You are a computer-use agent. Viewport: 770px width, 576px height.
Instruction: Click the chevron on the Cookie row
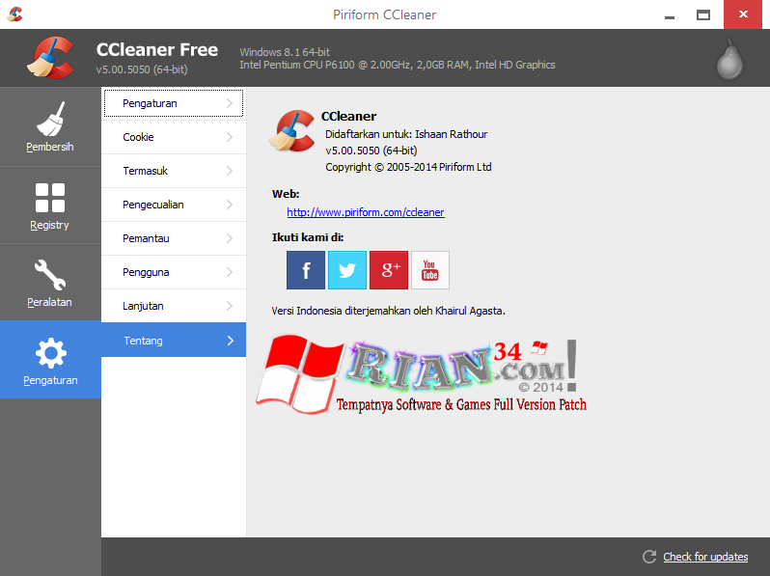230,137
